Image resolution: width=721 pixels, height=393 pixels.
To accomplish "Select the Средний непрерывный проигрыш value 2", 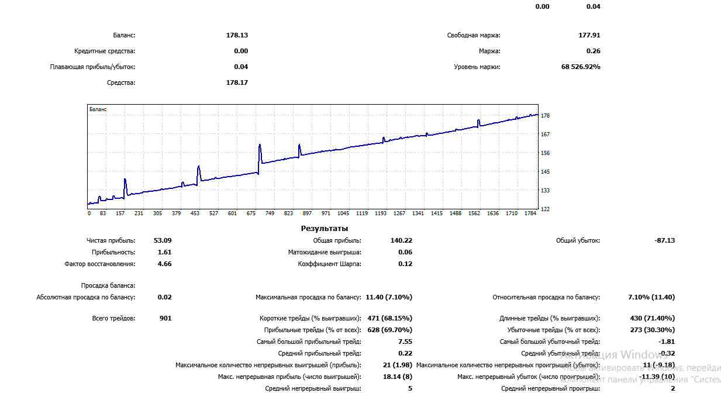I will click(x=672, y=388).
